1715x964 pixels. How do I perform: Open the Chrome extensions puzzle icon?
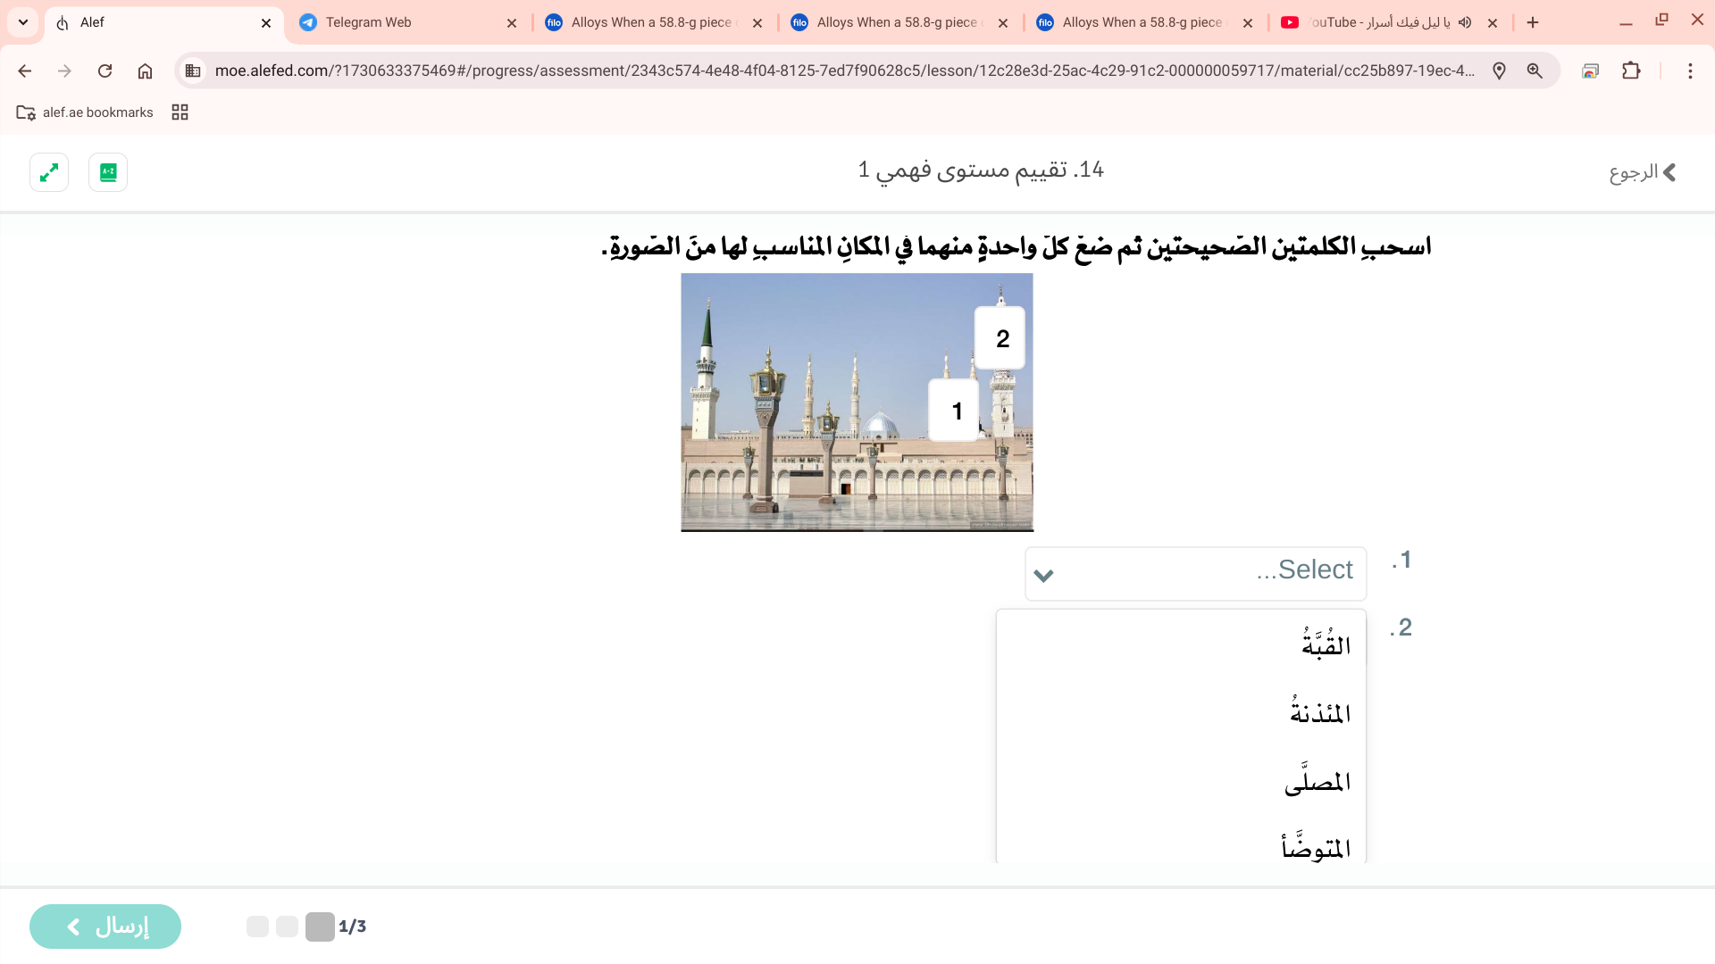(x=1631, y=71)
